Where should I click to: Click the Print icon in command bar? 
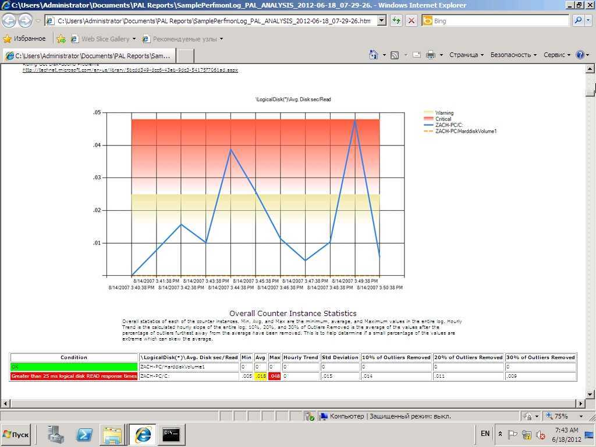(431, 55)
